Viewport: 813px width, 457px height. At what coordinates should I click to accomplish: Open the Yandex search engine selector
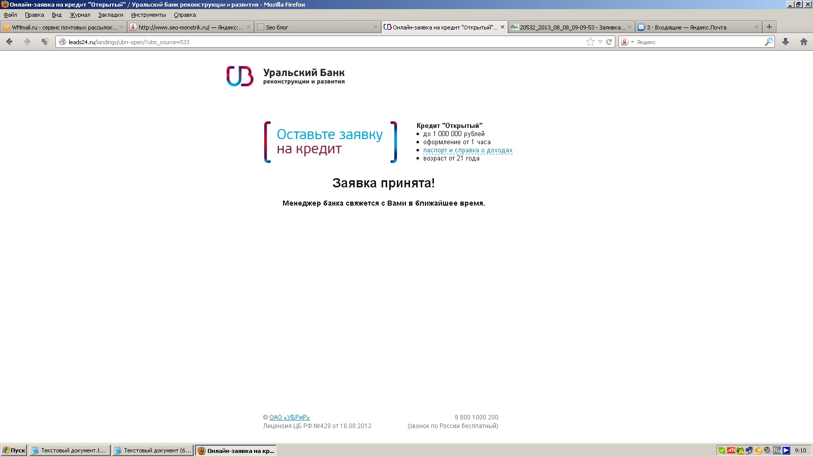628,42
